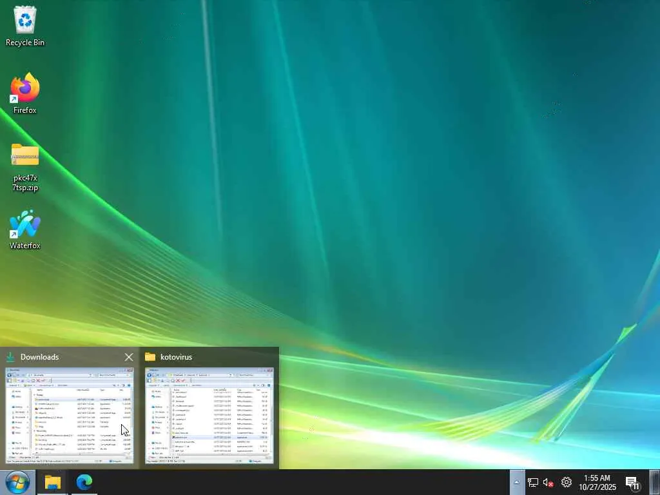This screenshot has height=495, width=660.
Task: Click the muted volume tray icon
Action: point(548,482)
